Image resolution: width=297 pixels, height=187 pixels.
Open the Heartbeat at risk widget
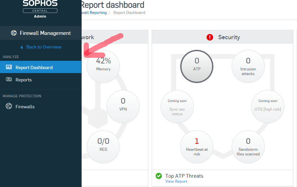197,147
